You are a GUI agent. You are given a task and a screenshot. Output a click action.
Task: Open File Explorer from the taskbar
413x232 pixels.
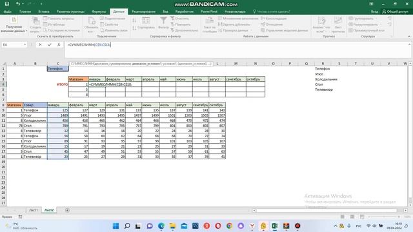tap(172, 226)
